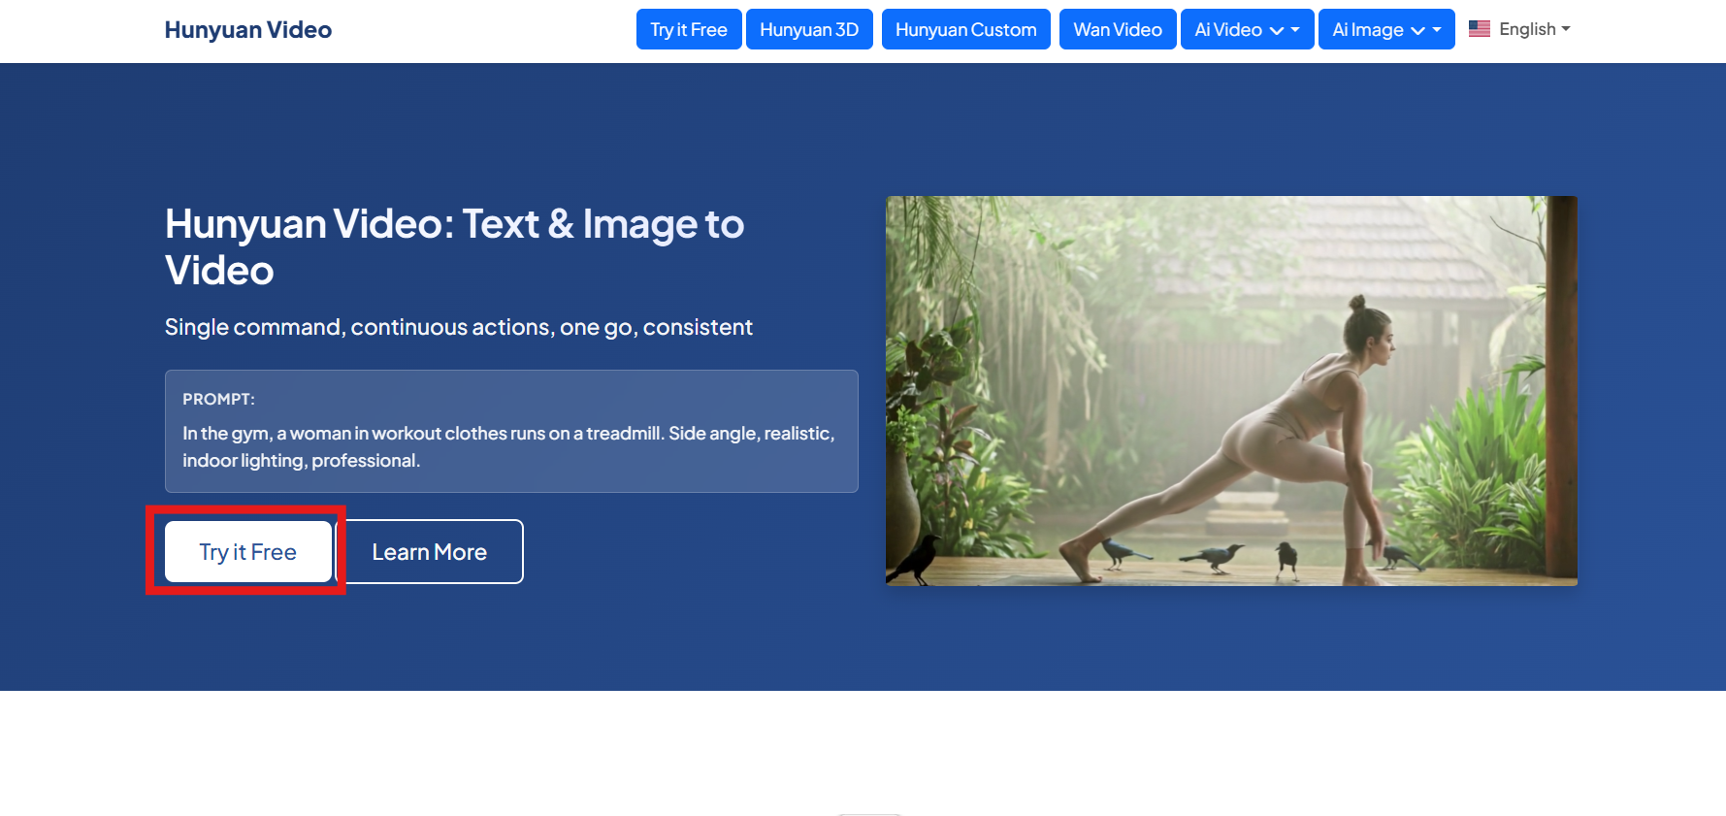This screenshot has height=816, width=1726.
Task: Go to Hunyuan Custom
Action: [x=966, y=29]
